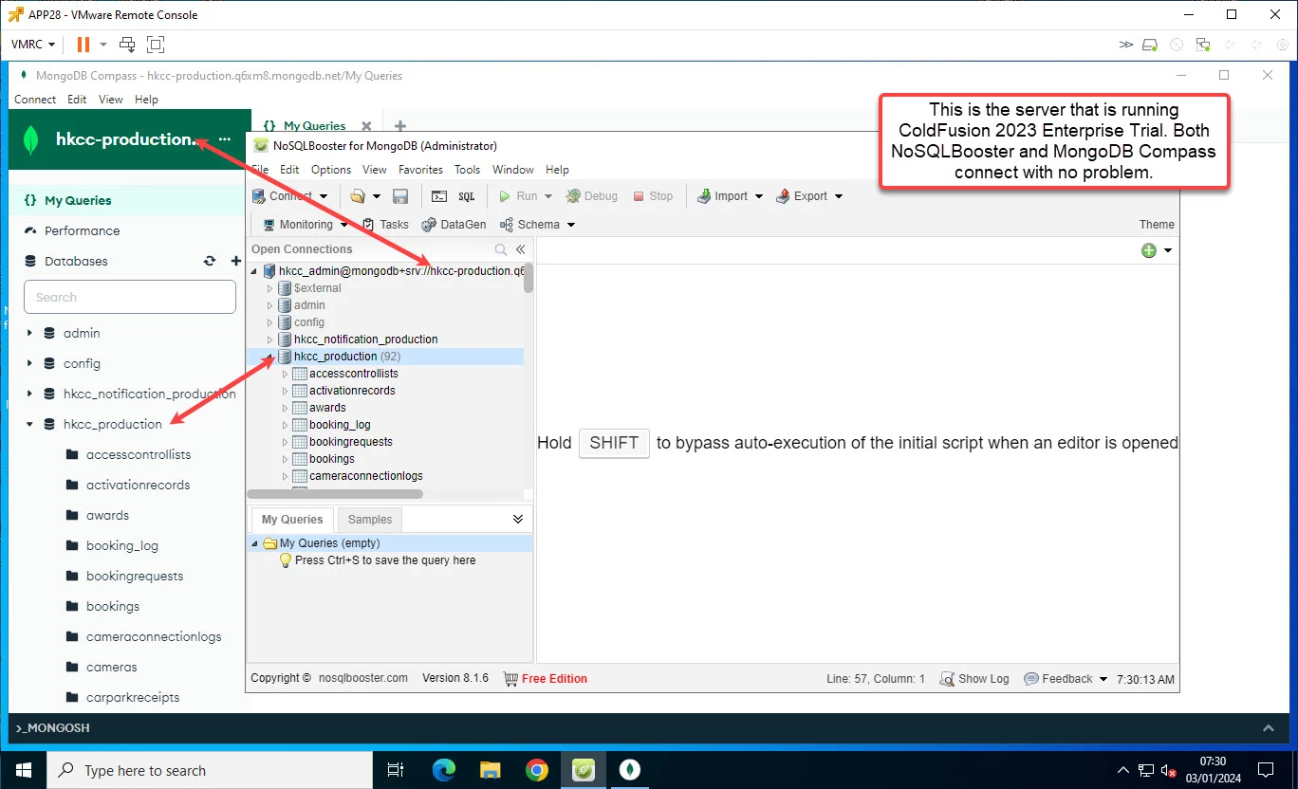Collapse the Open Connections panel with double chevron
Screen dimensions: 1298x789
click(520, 249)
